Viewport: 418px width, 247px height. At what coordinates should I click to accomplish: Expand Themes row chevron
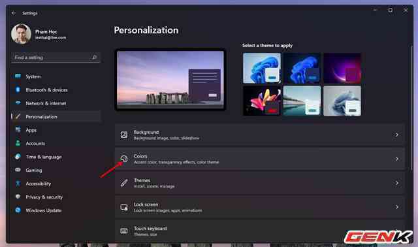(396, 183)
